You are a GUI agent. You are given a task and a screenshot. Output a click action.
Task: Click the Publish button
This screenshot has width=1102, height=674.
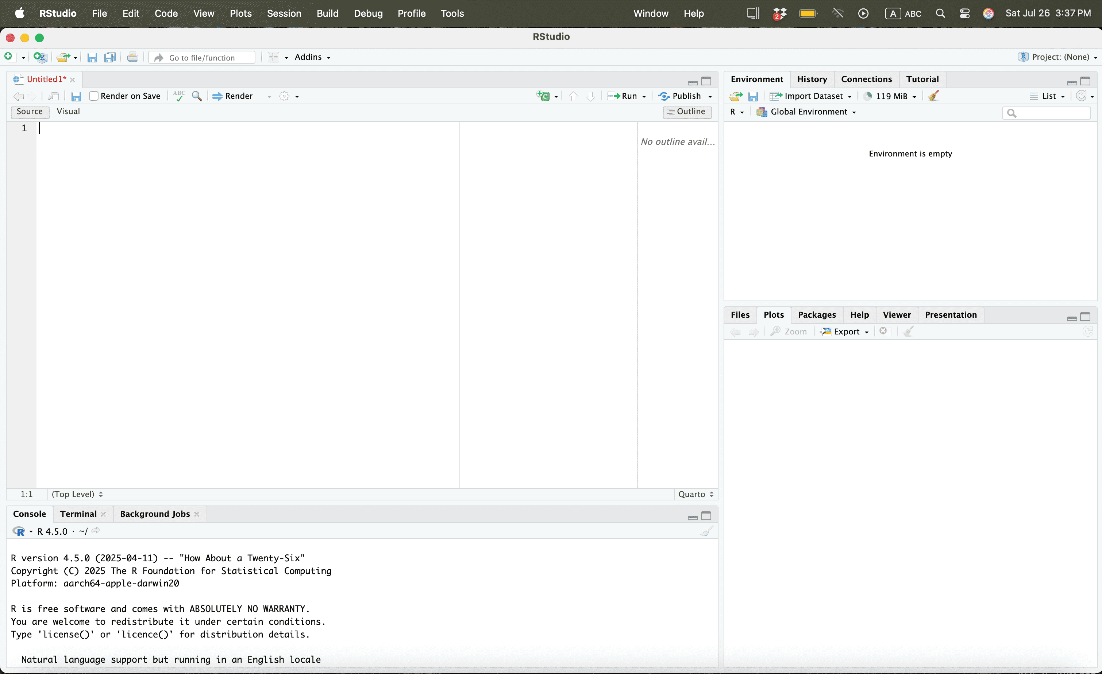tap(680, 96)
